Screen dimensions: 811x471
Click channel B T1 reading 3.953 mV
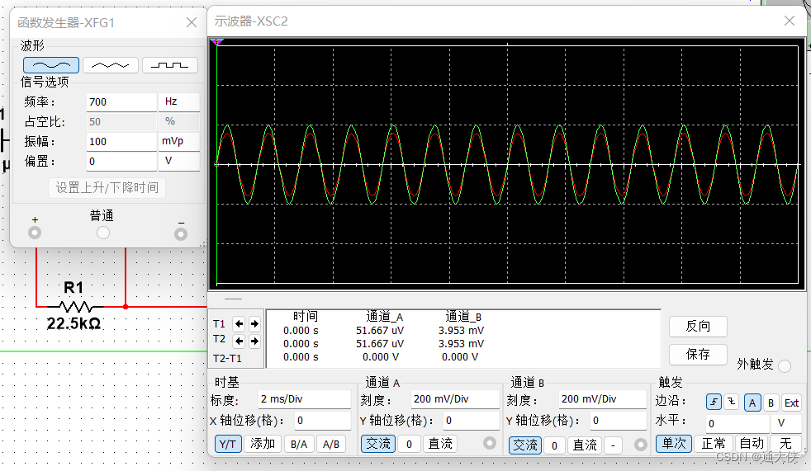[462, 331]
